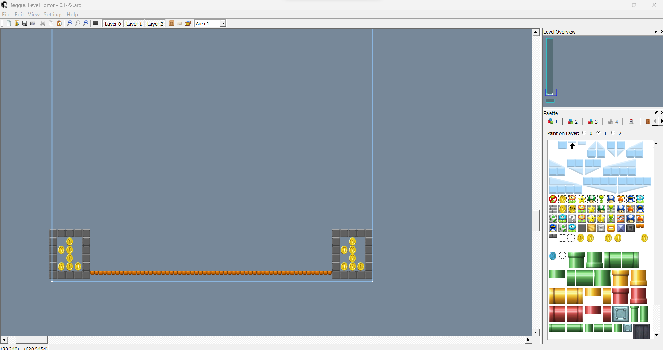Pick the orange double-block tile in the palette
The width and height of the screenshot is (663, 350).
640,226
